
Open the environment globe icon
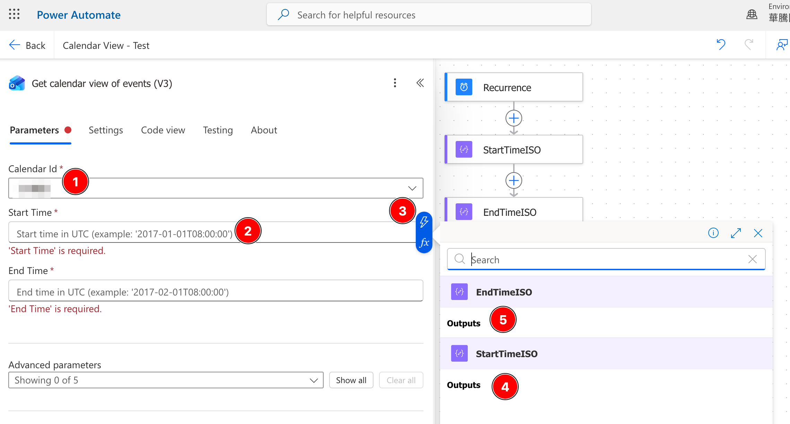[752, 15]
